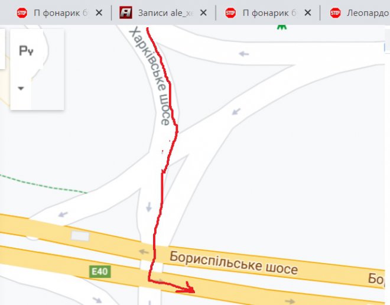Click the green E40 highway badge
The height and width of the screenshot is (305, 390).
pos(100,271)
